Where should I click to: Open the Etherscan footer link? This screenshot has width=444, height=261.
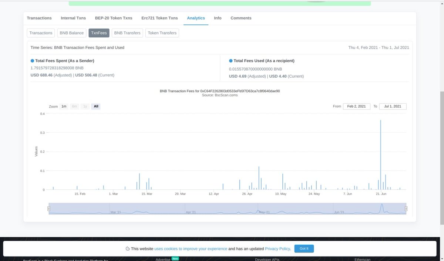(362, 260)
